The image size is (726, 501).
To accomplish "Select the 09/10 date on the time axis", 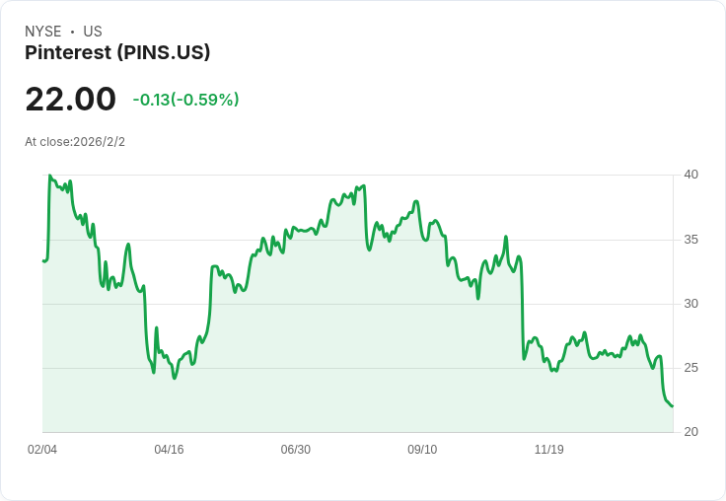I will 422,450.
